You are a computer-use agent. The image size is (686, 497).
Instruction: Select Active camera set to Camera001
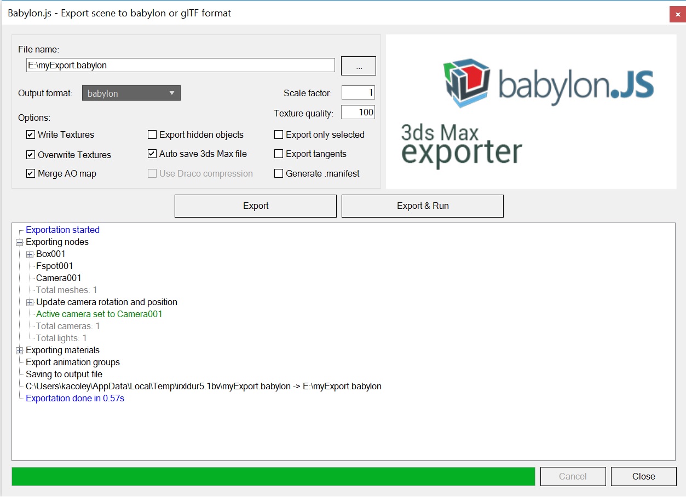click(99, 314)
